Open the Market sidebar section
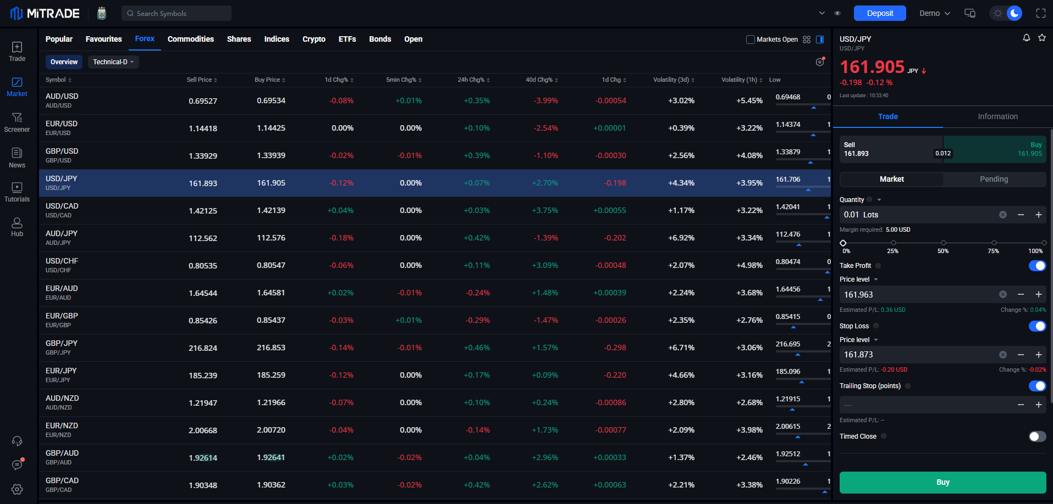 17,87
